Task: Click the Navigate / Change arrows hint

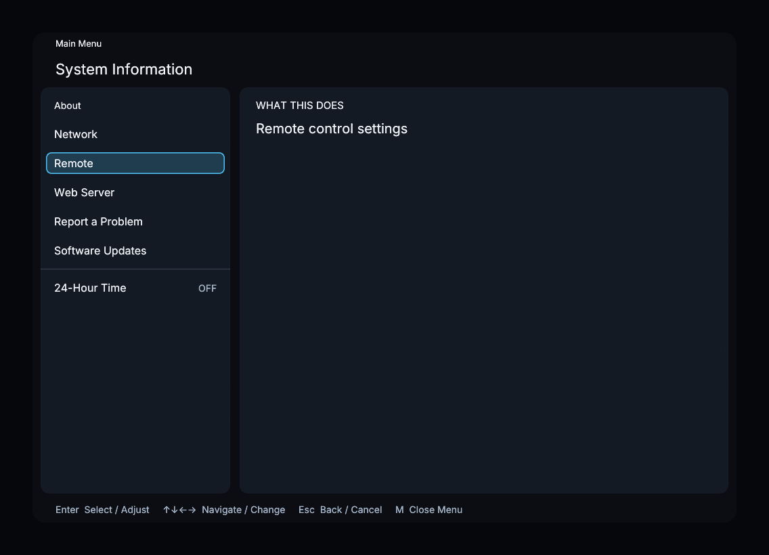Action: (x=223, y=510)
